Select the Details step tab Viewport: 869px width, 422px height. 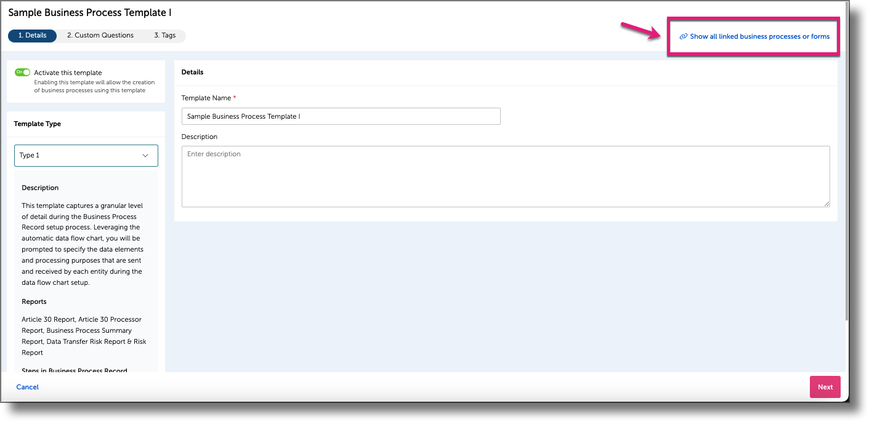pyautogui.click(x=32, y=35)
